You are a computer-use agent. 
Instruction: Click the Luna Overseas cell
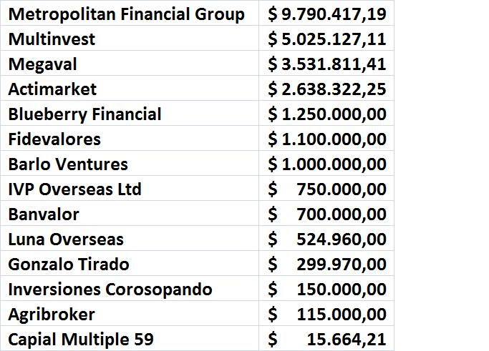click(66, 239)
